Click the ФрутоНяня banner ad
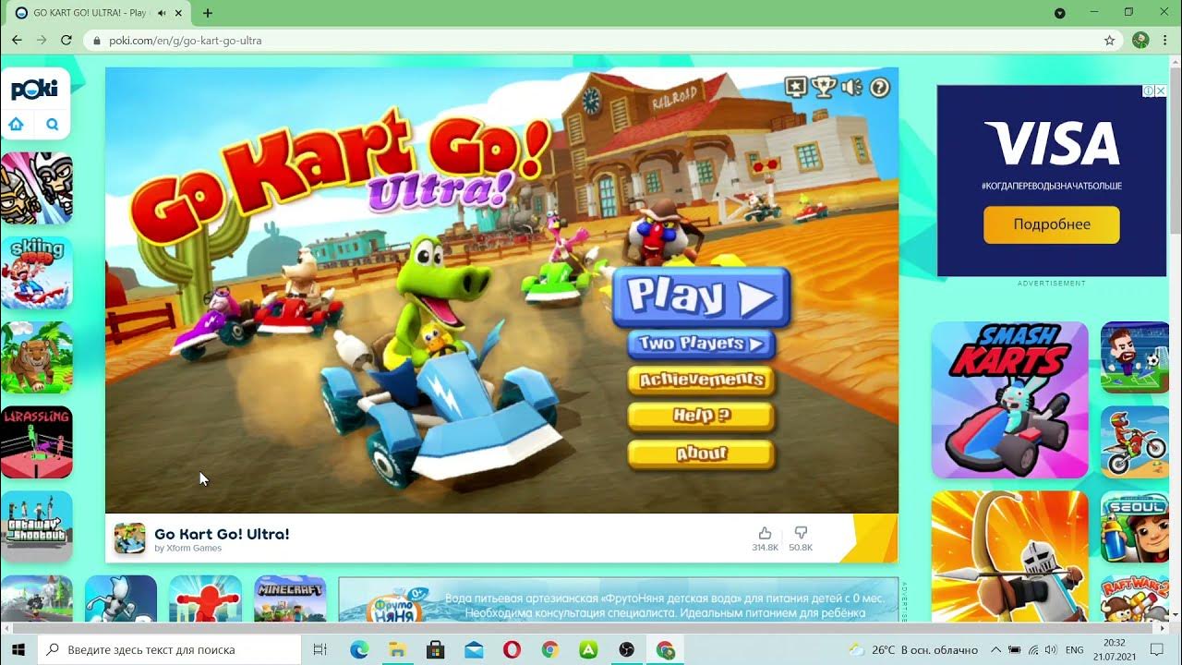 [619, 599]
